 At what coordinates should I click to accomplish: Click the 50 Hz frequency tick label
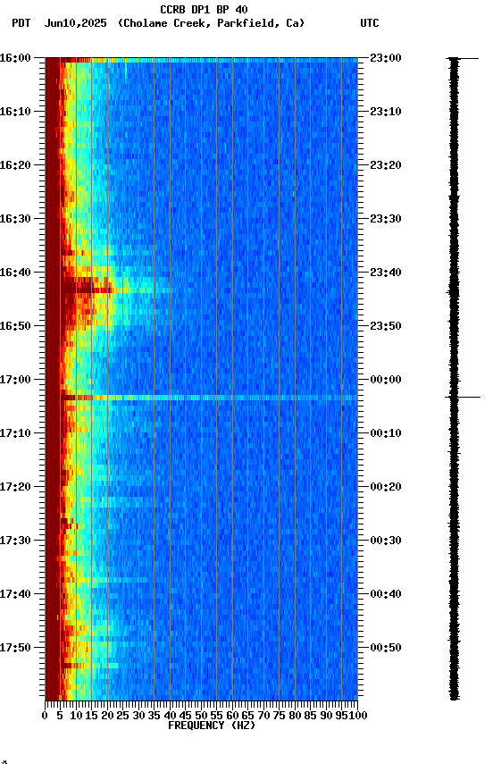(x=201, y=717)
